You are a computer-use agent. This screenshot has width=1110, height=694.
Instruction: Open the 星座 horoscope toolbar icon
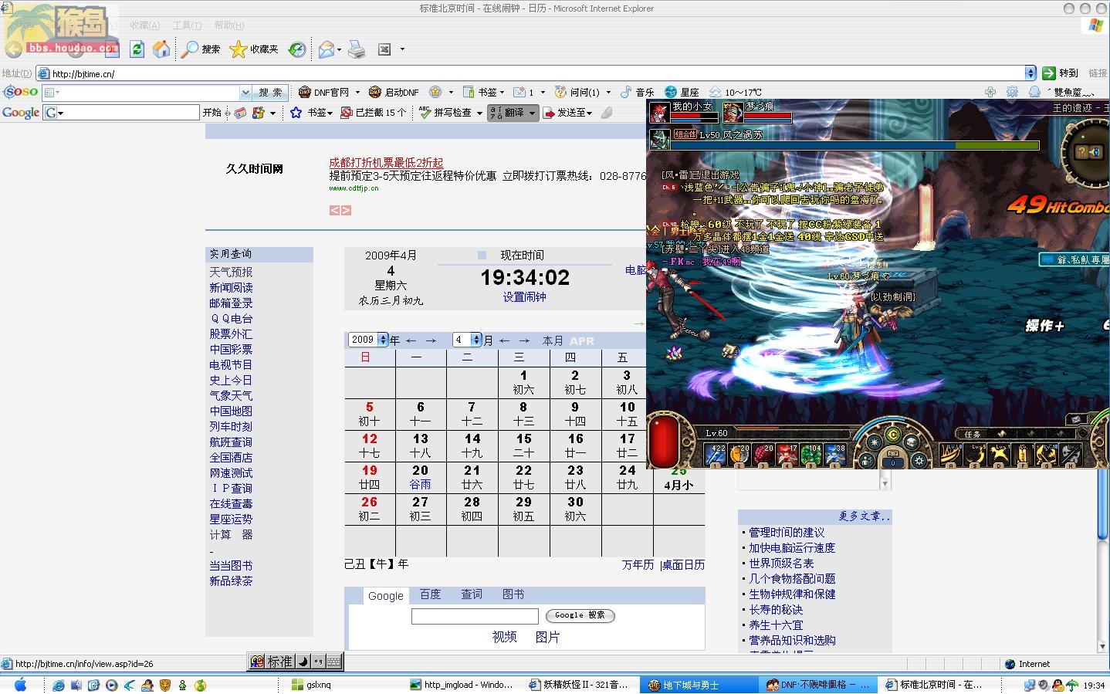[x=671, y=92]
